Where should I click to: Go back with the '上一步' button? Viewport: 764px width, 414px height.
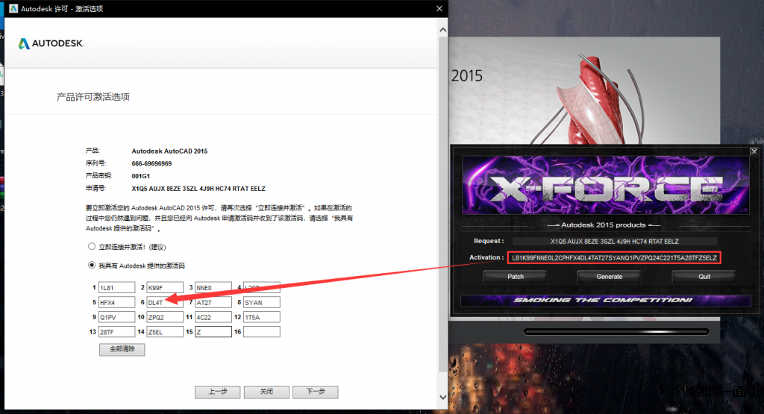(x=217, y=392)
